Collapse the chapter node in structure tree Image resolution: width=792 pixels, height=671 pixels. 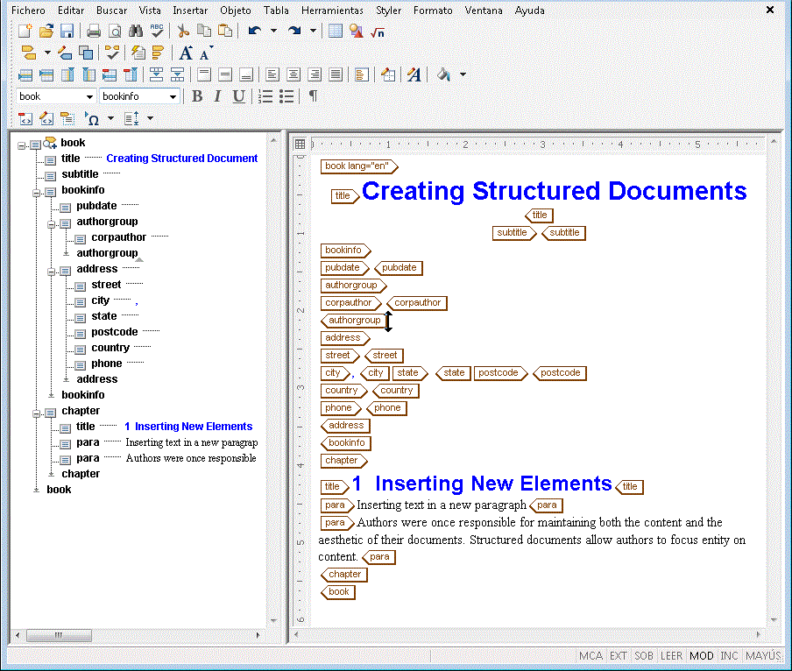pos(37,413)
